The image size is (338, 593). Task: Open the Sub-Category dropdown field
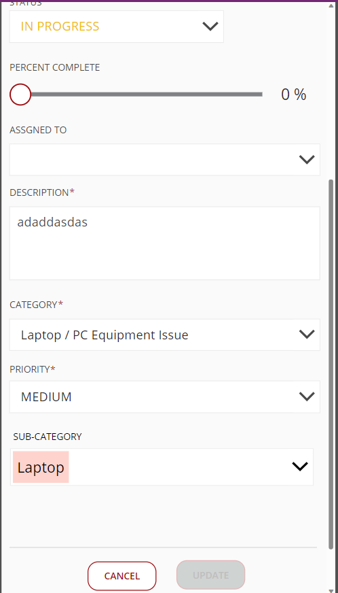coord(162,467)
